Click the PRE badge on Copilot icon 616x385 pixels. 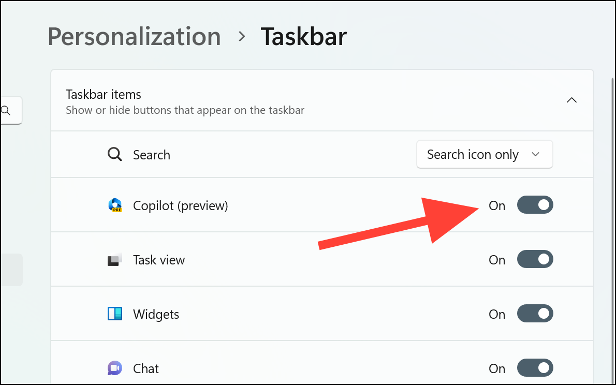(x=118, y=209)
